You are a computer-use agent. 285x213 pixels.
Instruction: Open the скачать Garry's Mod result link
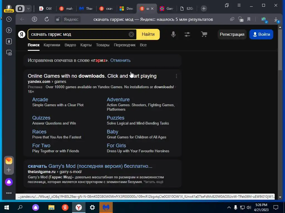click(90, 166)
